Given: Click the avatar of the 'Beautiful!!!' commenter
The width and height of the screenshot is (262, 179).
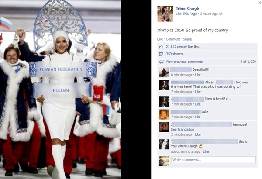Looking at the screenshot, I should (x=164, y=72).
